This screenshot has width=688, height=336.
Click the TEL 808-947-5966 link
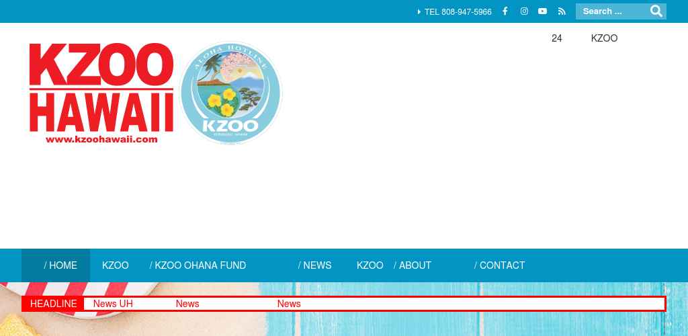point(455,12)
